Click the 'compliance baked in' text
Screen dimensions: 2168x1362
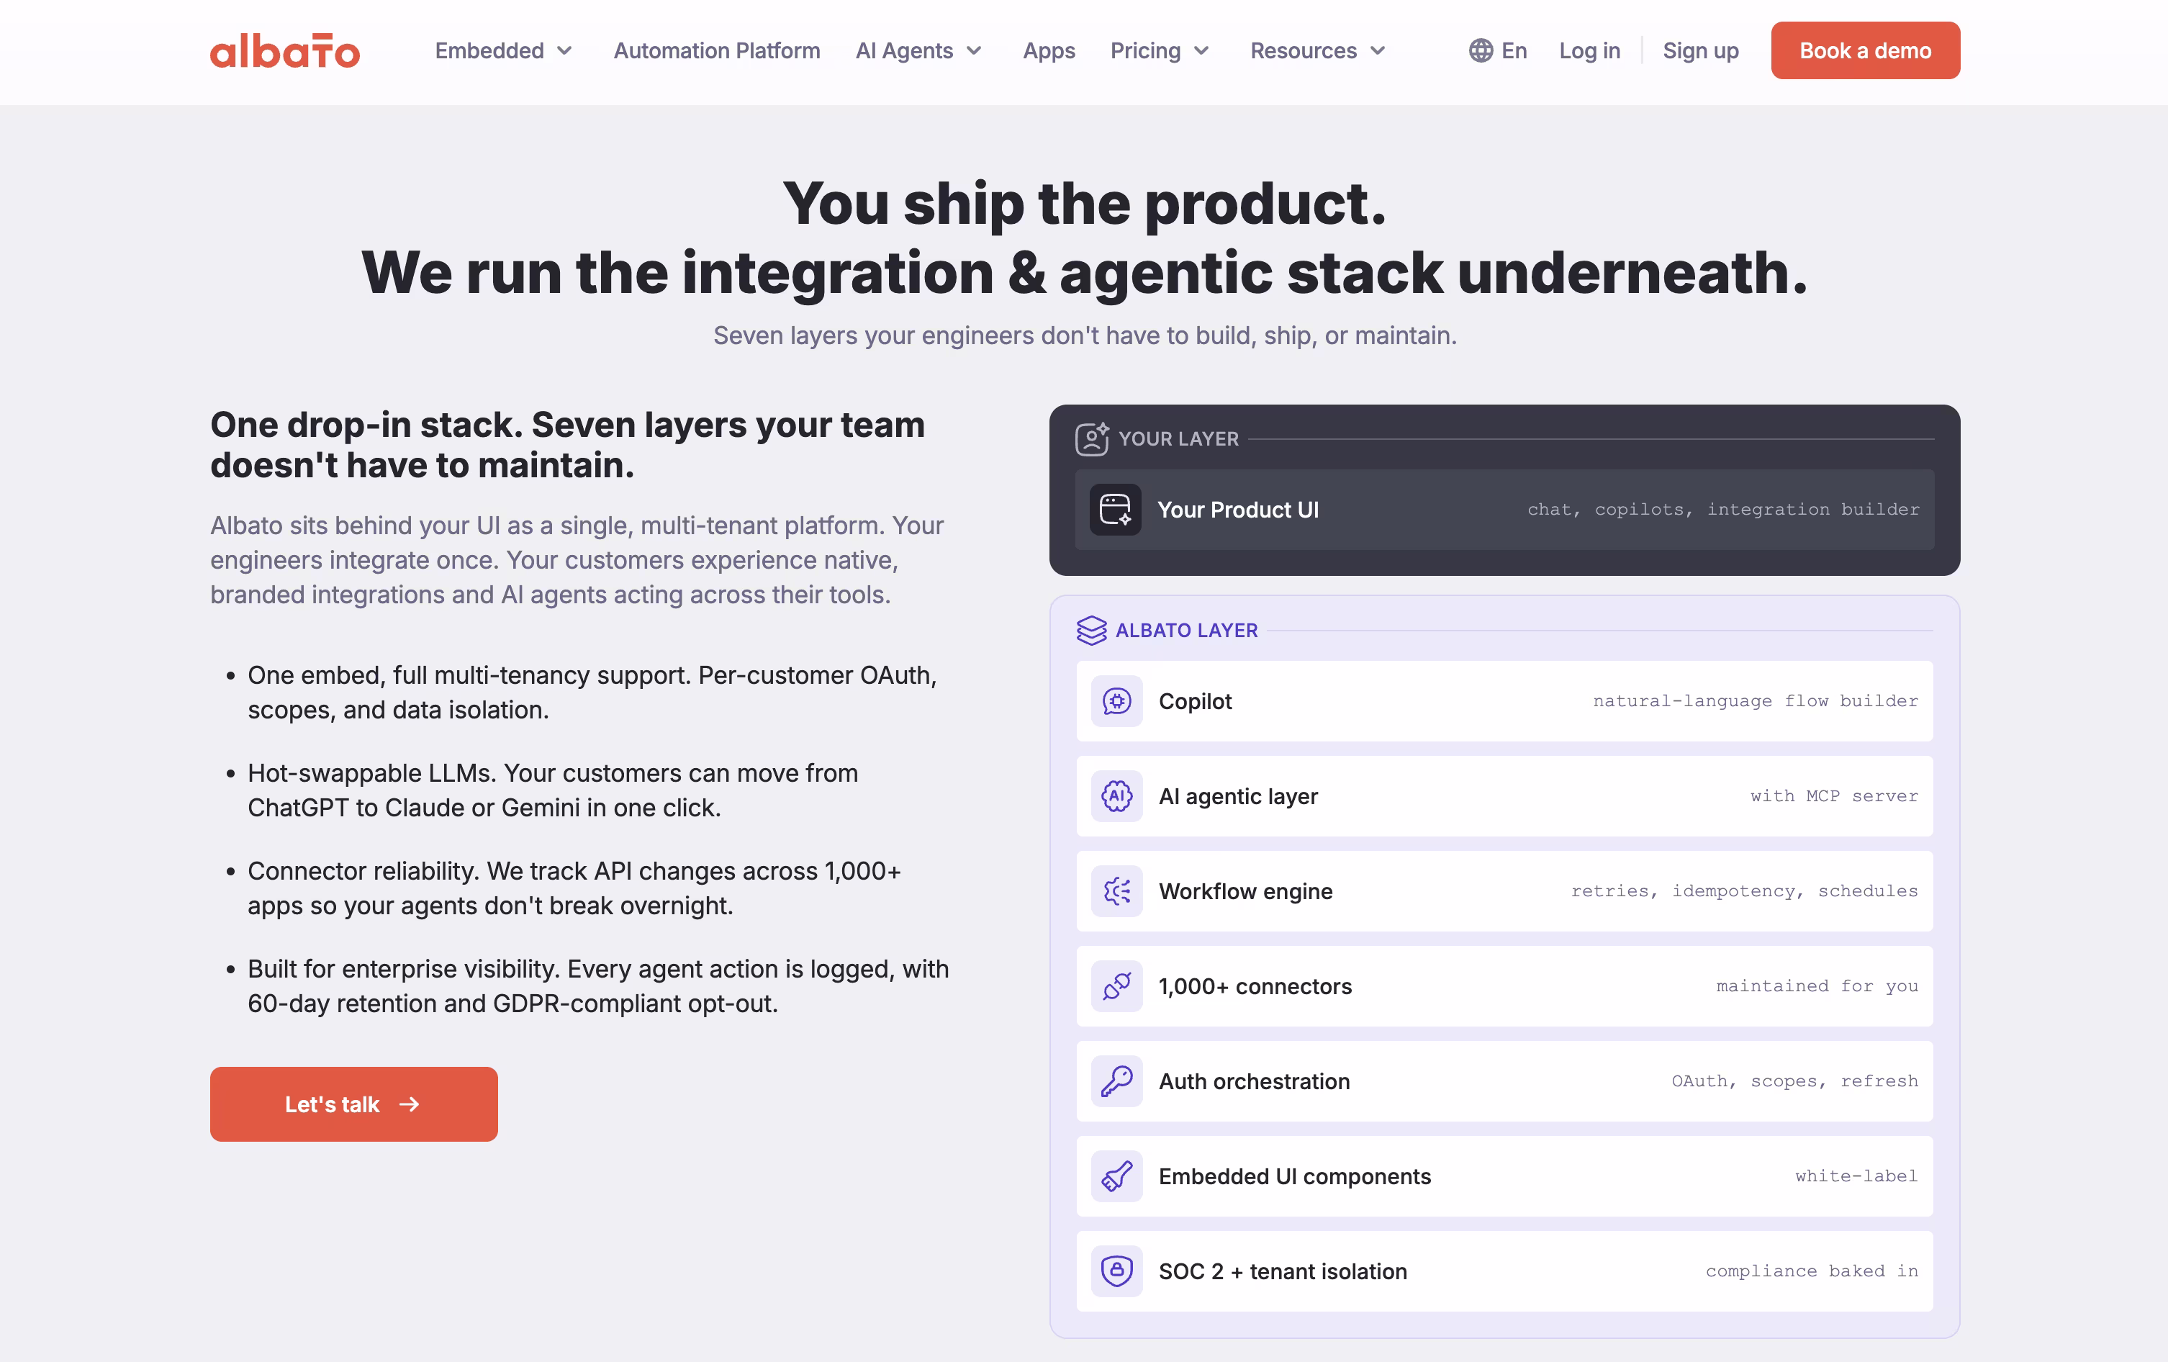pos(1812,1270)
